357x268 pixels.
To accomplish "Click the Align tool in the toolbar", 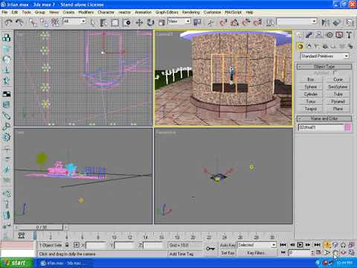I will click(336, 23).
